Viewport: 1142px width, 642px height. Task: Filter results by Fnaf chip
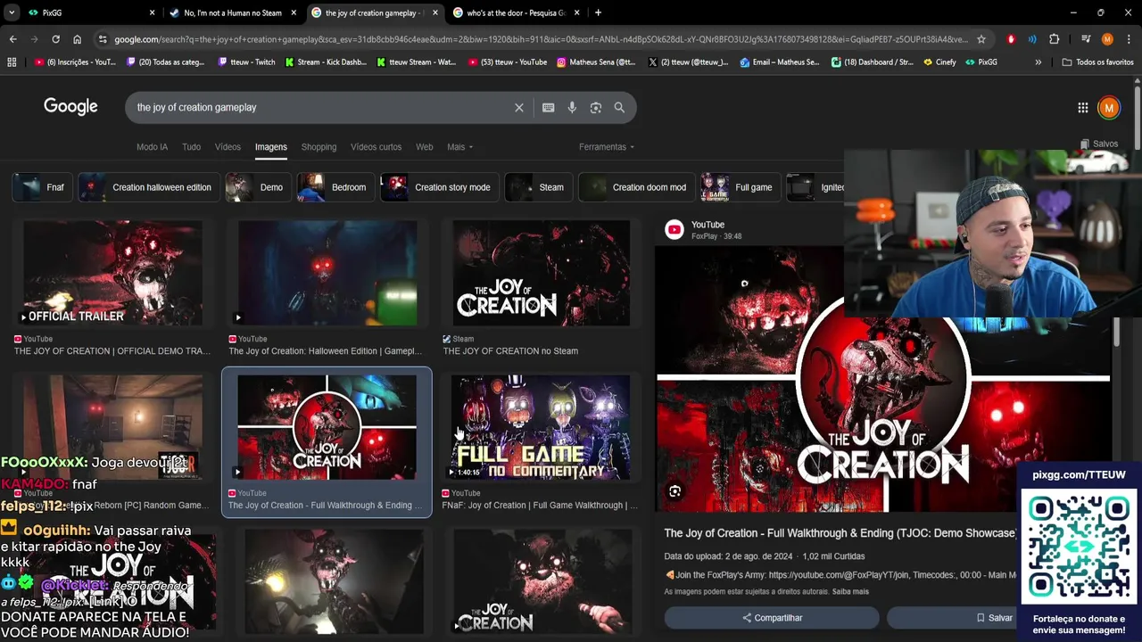point(42,187)
